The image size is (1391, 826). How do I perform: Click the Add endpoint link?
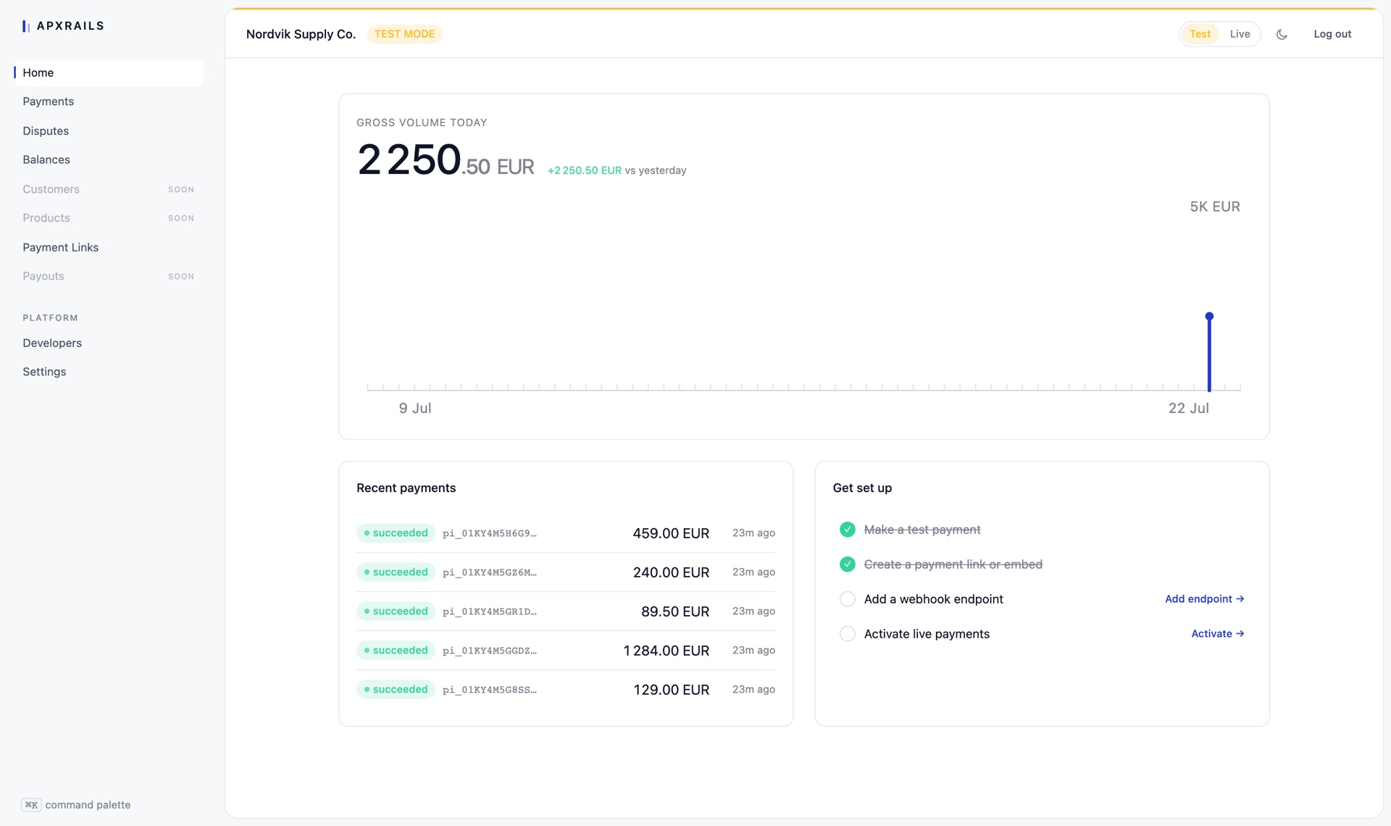pos(1204,599)
